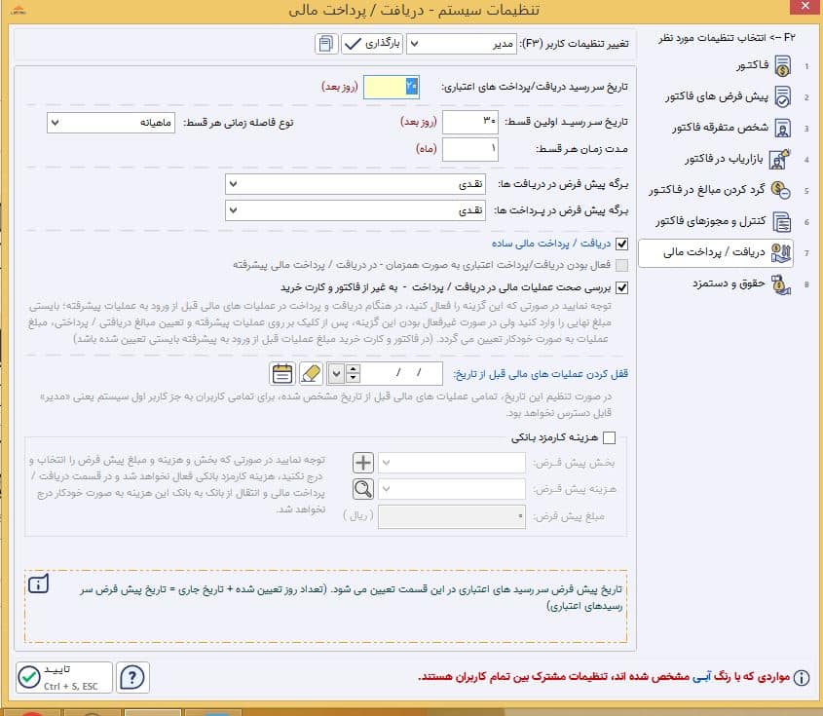Click the info icon in the dashed note box

tap(39, 584)
